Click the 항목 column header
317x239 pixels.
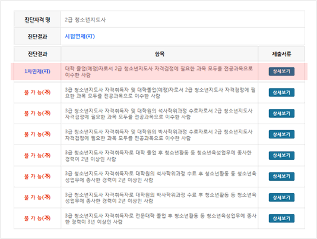point(160,54)
